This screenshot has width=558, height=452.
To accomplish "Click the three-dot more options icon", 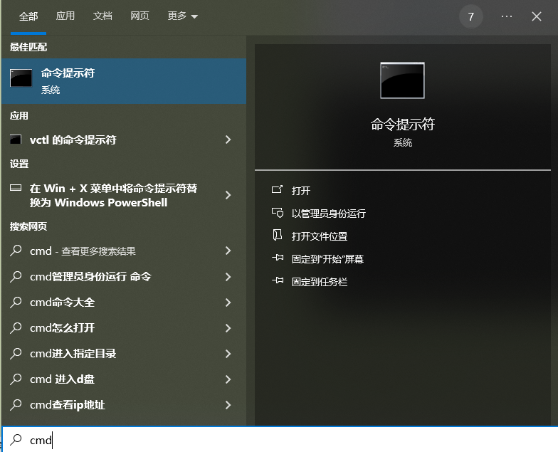I will point(507,16).
